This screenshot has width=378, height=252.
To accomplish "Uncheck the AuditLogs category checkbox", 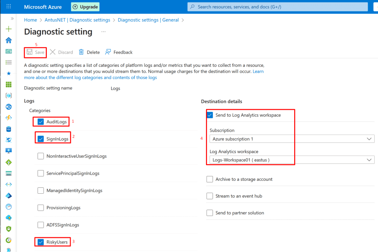I will pyautogui.click(x=41, y=122).
